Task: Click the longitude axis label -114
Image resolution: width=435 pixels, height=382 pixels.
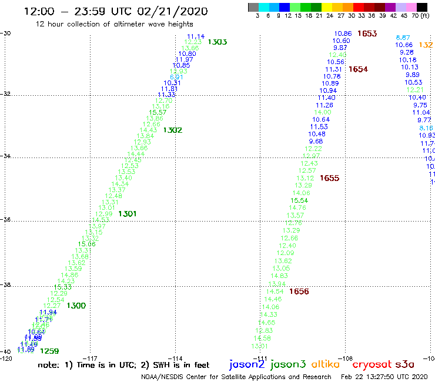Action: click(x=175, y=358)
